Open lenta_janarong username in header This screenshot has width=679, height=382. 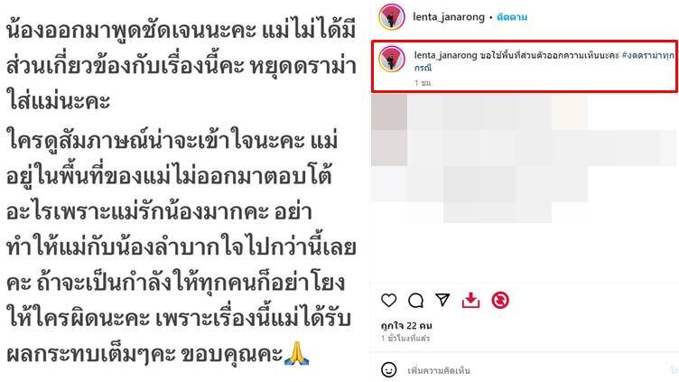coord(449,17)
